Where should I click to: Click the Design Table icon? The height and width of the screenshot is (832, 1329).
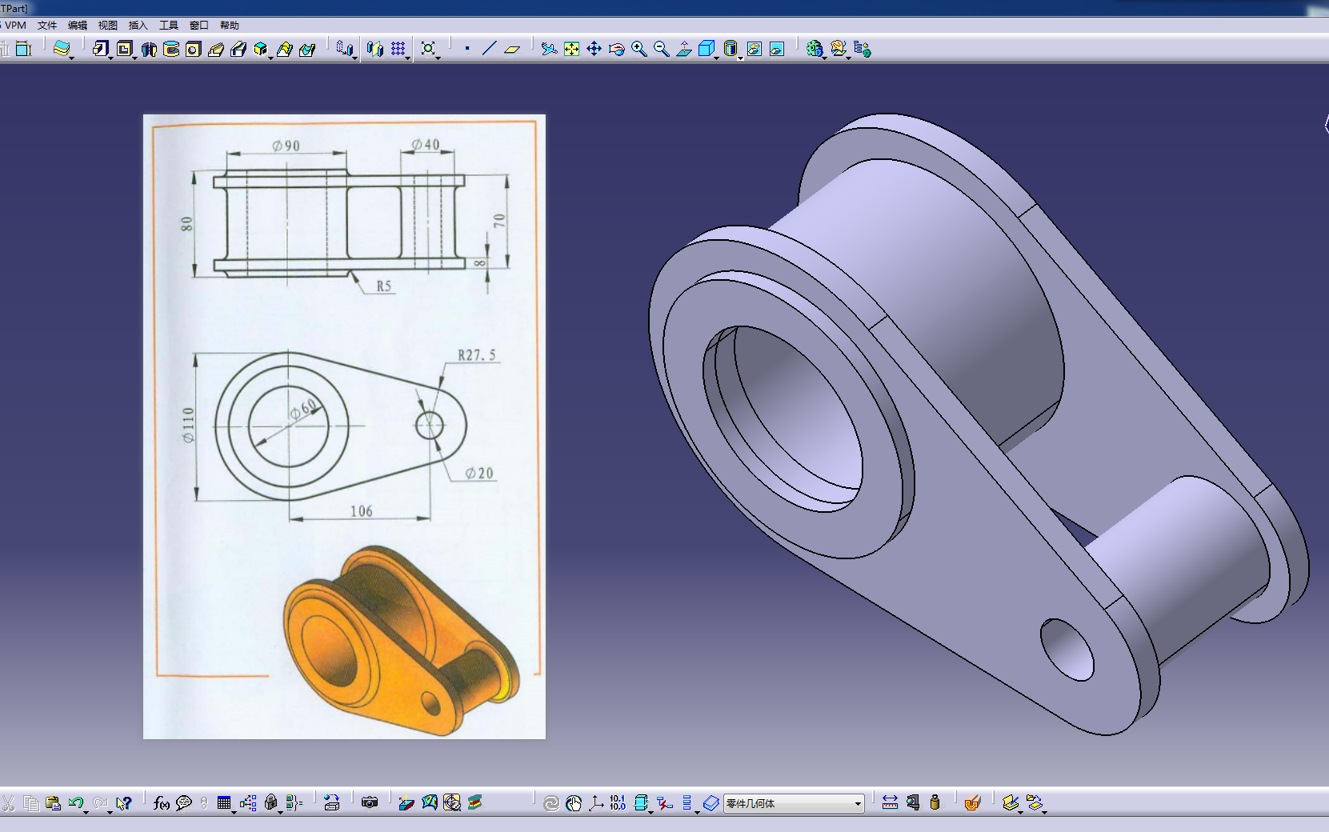coord(224,802)
